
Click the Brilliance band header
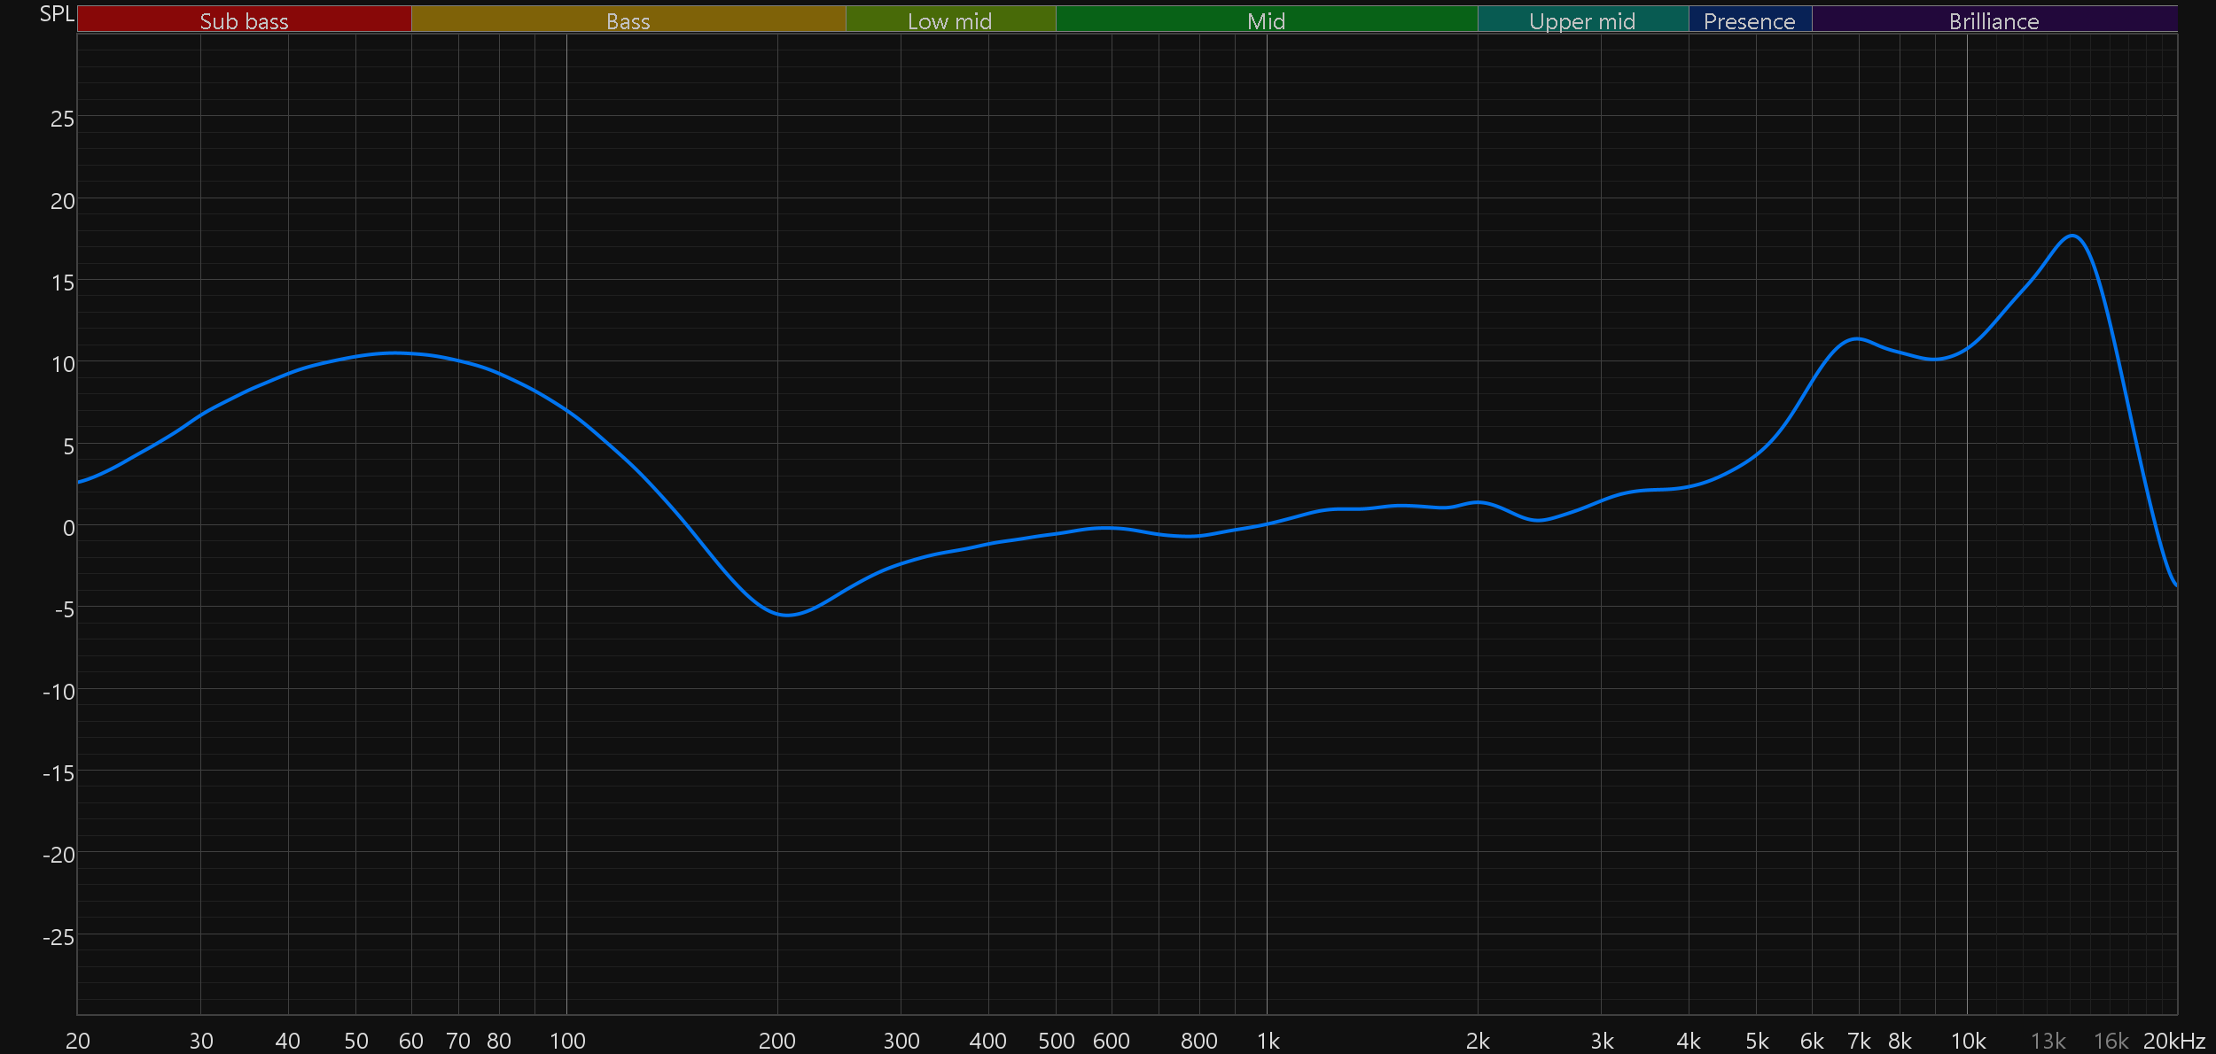coord(1994,20)
